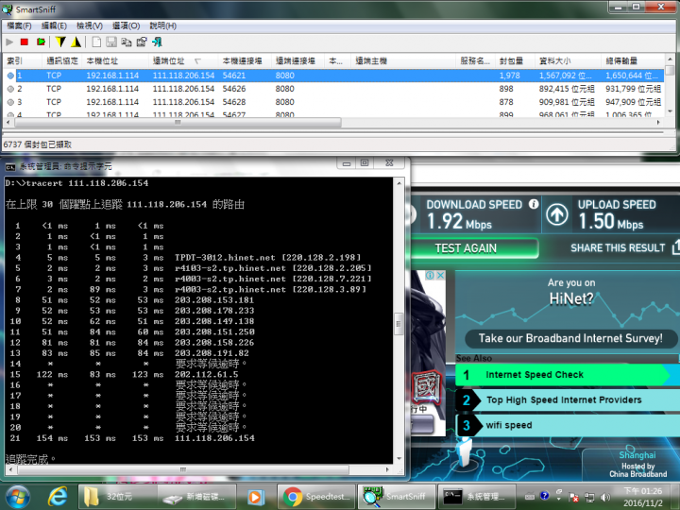
Task: Click the help question mark tray icon
Action: point(545,496)
